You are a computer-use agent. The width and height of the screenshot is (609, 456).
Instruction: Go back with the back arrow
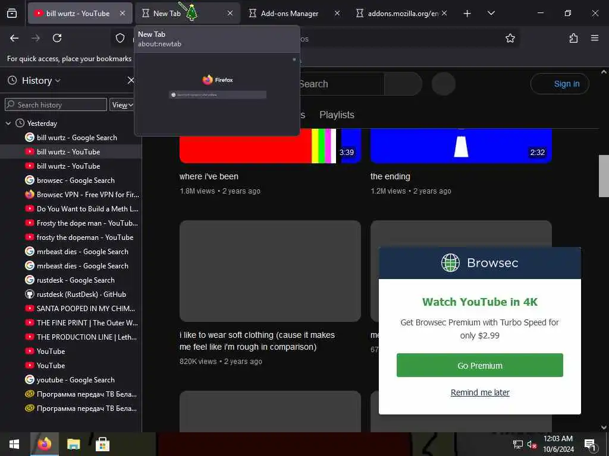(x=14, y=38)
